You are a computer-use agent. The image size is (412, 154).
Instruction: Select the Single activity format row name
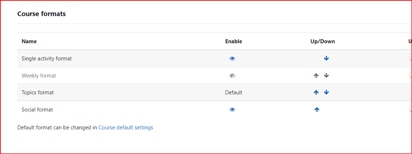tap(46, 59)
